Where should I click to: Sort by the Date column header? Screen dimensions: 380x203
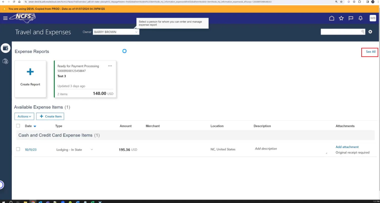pos(28,126)
